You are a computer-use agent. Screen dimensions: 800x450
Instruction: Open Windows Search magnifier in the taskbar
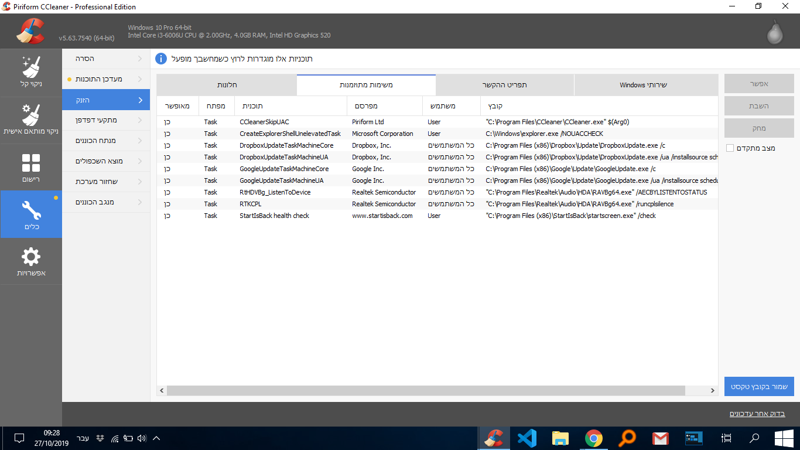[x=755, y=438]
